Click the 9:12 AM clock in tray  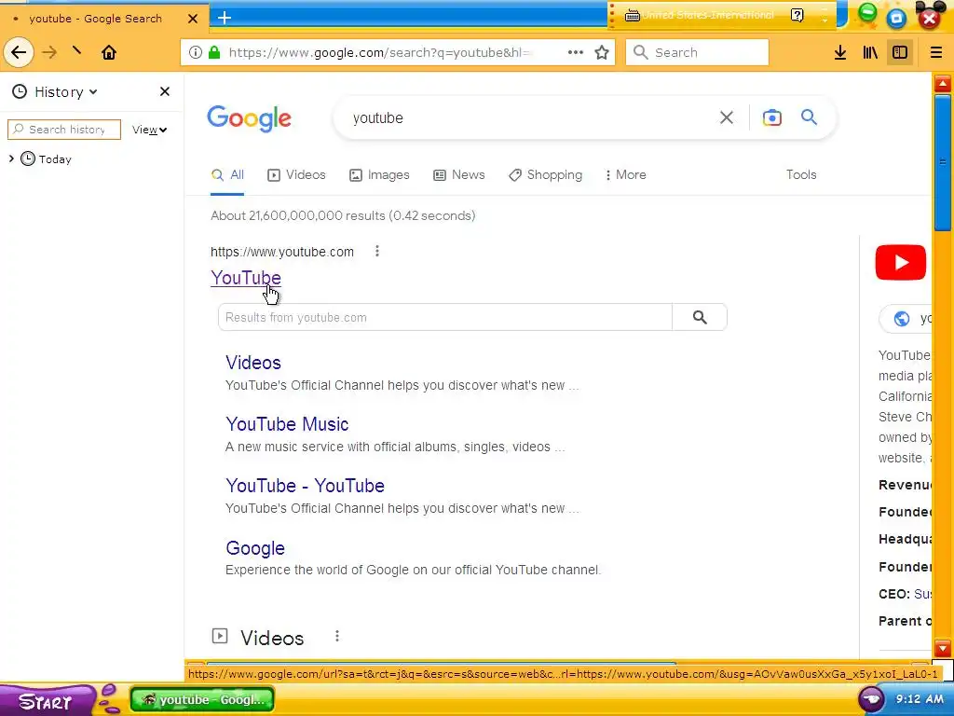coord(920,699)
